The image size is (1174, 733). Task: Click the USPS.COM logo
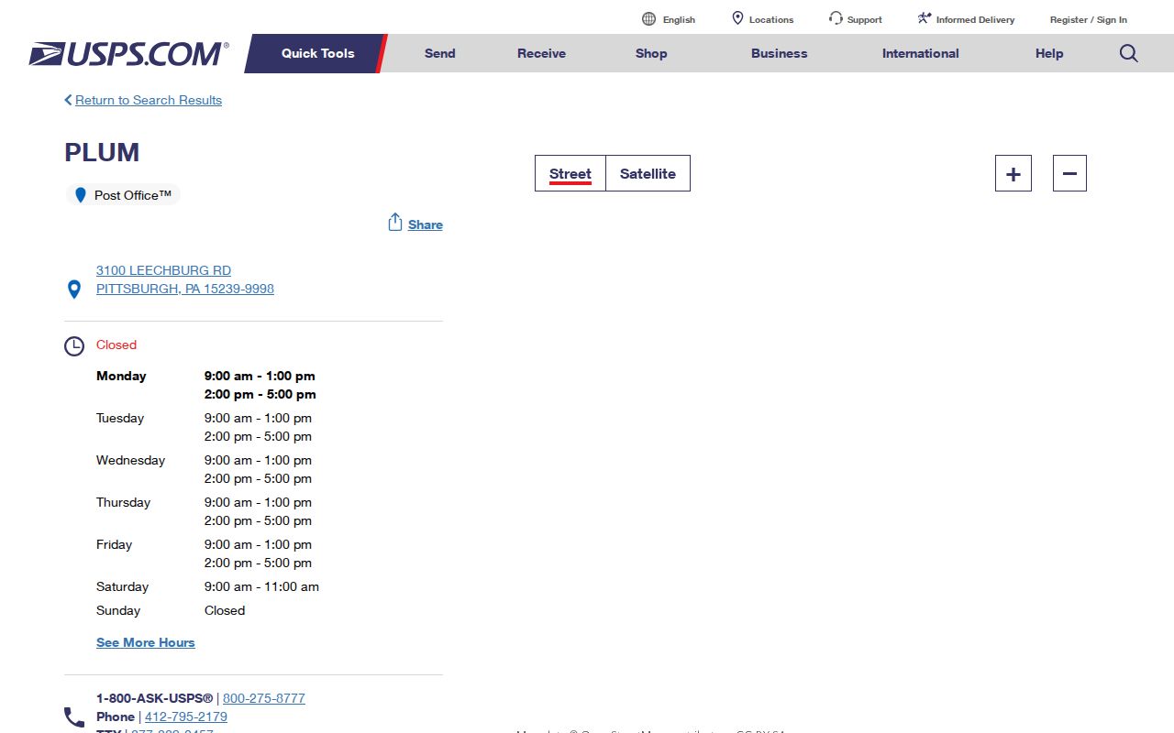[128, 54]
